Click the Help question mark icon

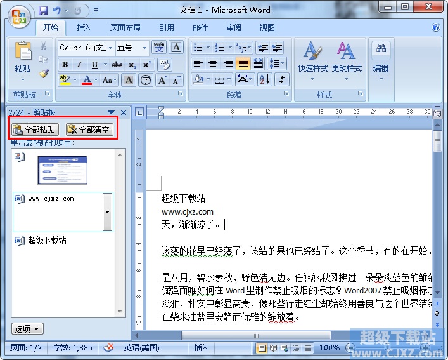(436, 28)
